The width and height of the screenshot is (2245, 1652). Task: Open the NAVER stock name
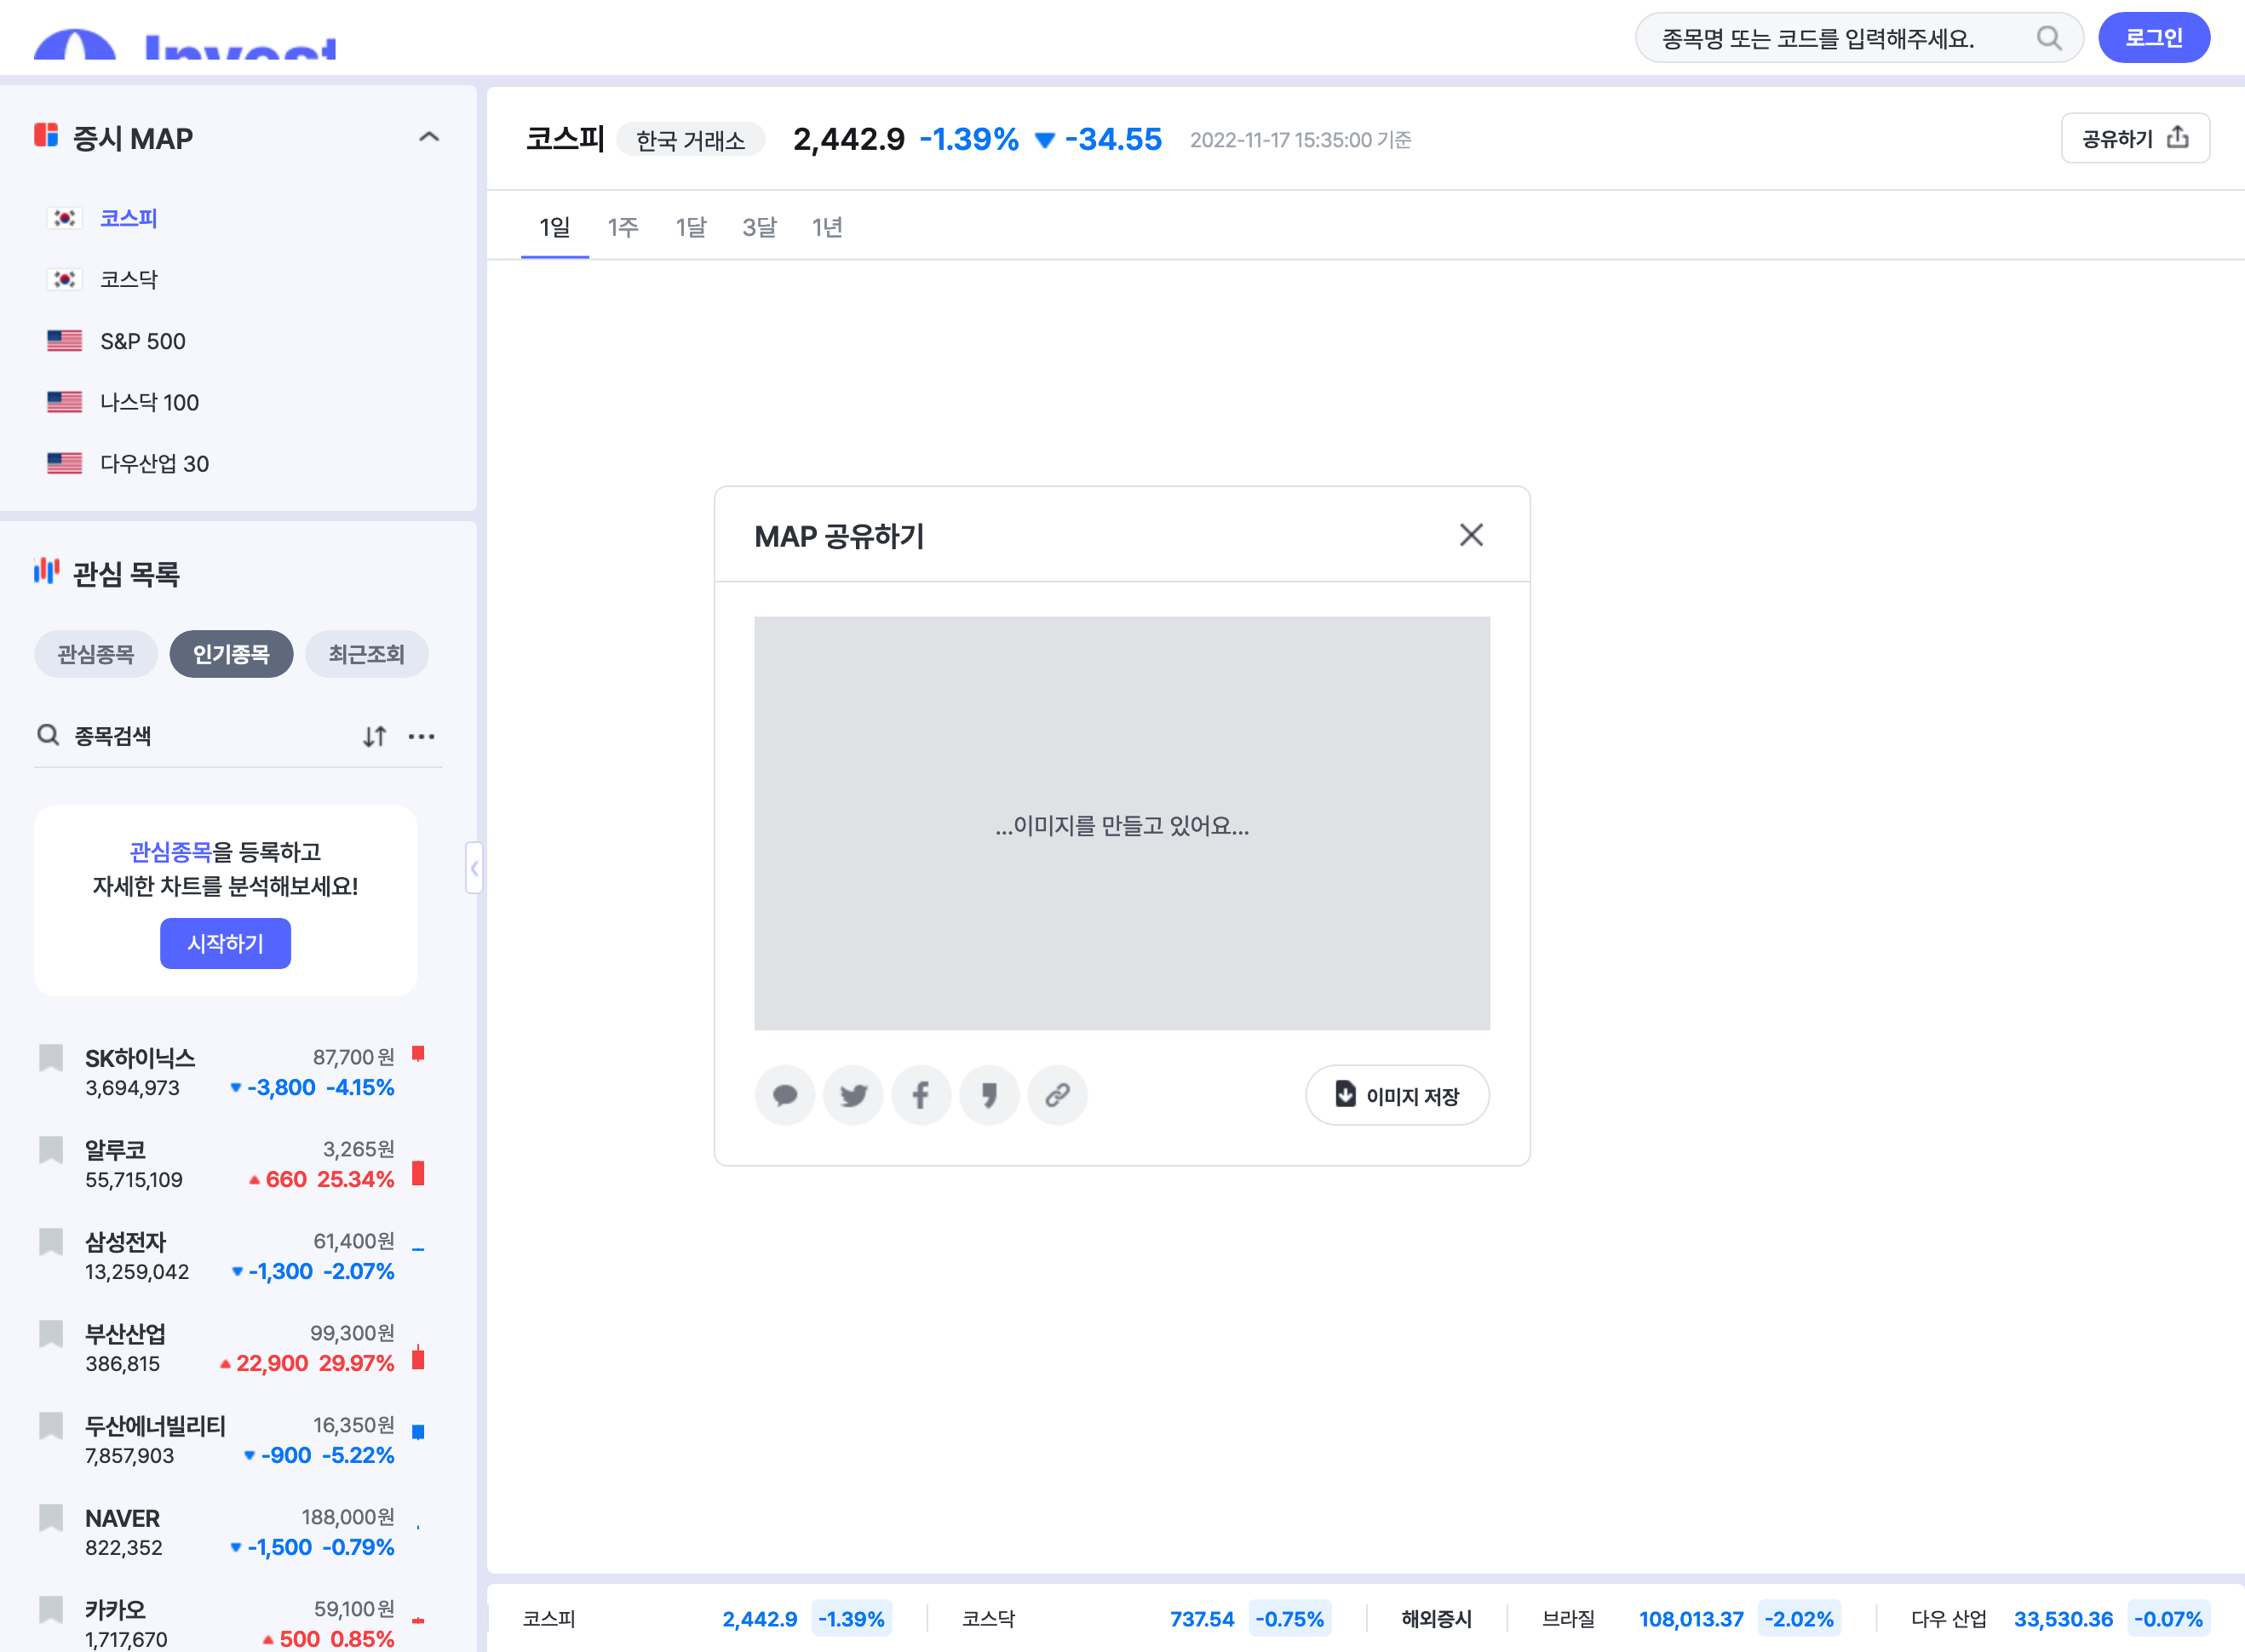click(x=123, y=1518)
